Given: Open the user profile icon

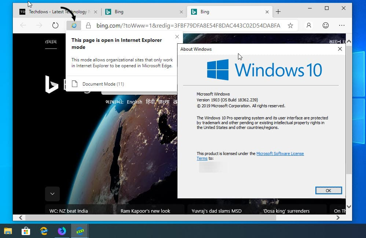Looking at the screenshot, I should tap(309, 25).
